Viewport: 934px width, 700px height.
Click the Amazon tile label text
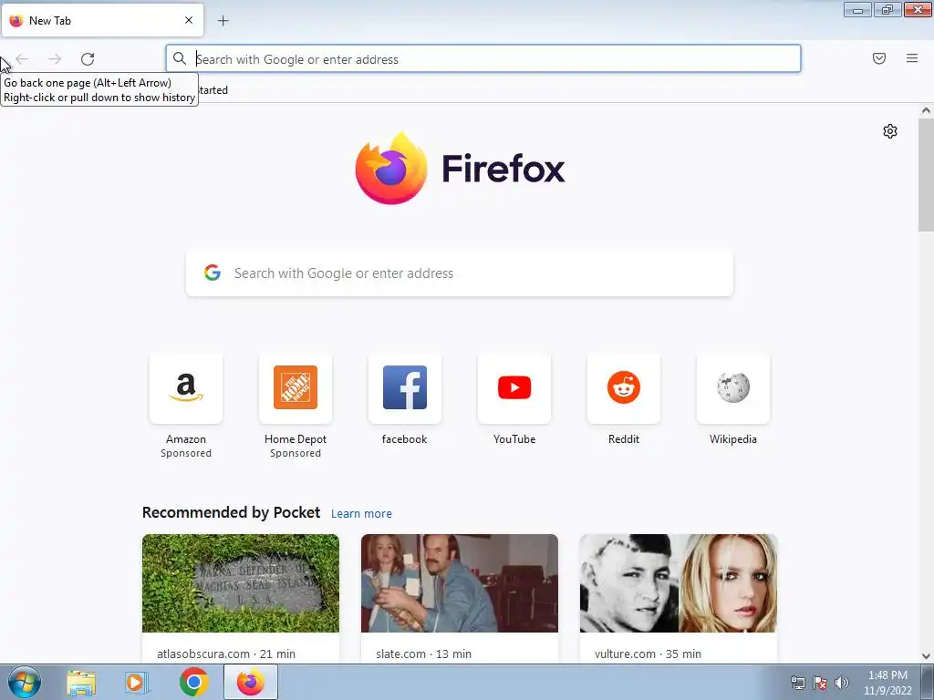(x=186, y=439)
